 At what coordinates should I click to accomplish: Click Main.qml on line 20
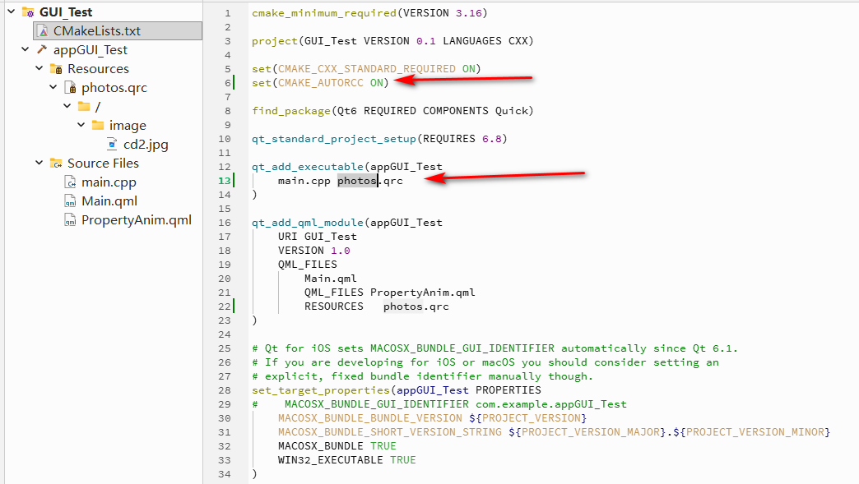pyautogui.click(x=330, y=279)
